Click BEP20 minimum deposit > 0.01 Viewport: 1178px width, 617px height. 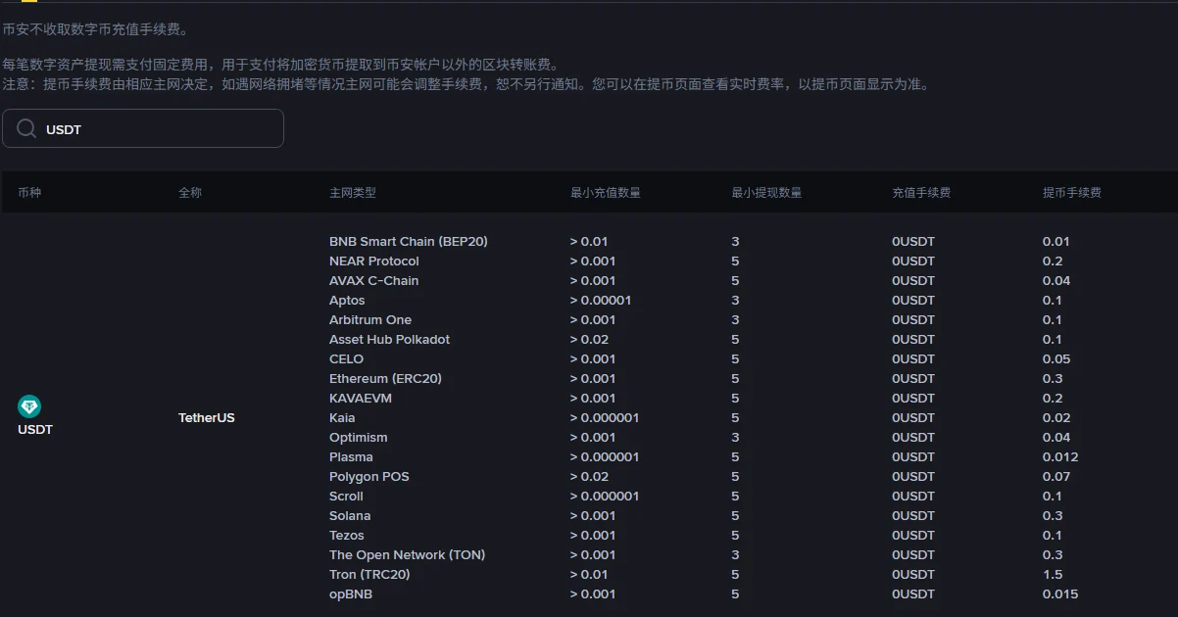[x=589, y=242]
